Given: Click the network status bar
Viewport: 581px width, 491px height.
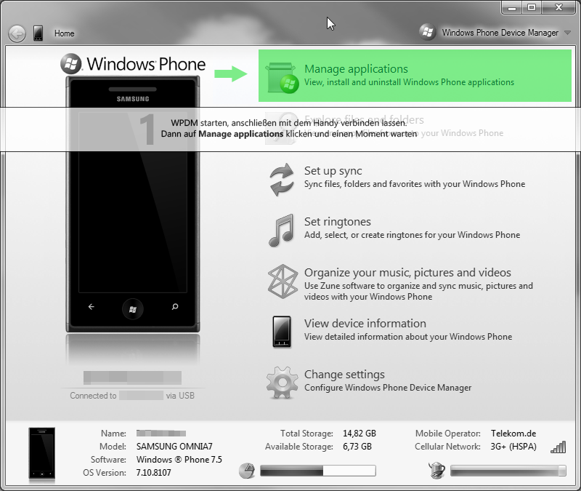Looking at the screenshot, I should (x=508, y=471).
